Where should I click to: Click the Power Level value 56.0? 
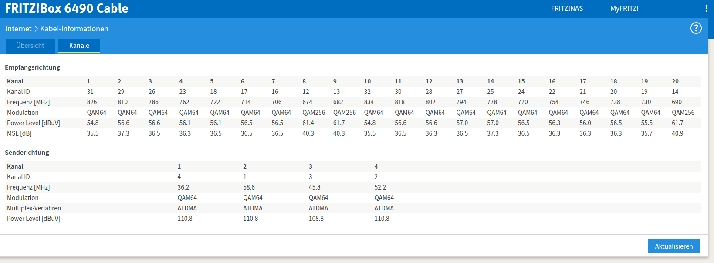585,123
